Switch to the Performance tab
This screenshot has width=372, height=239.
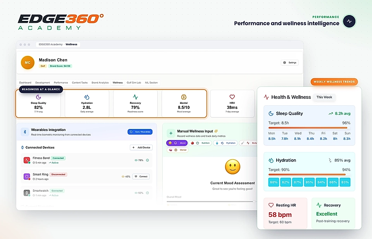click(x=61, y=83)
